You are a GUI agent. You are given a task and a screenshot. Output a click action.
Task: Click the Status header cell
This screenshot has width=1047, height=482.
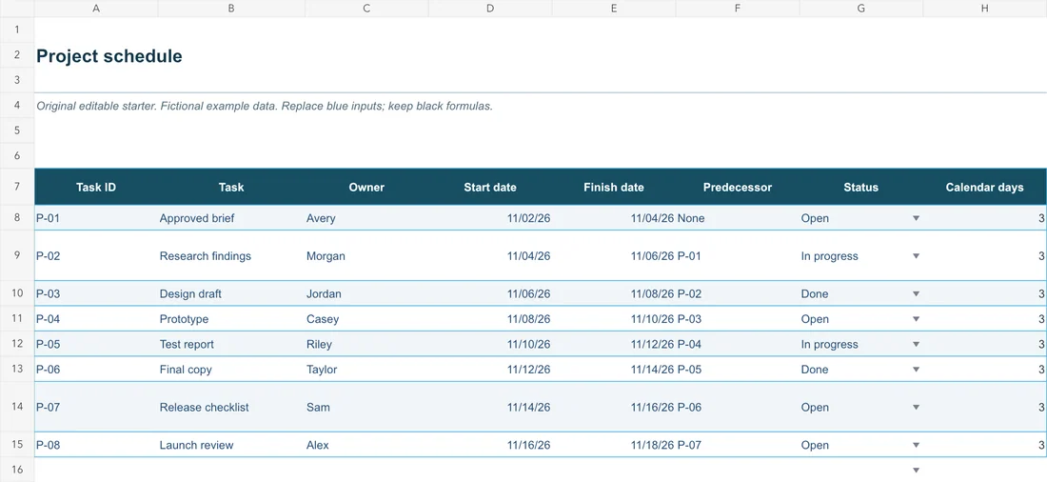860,188
